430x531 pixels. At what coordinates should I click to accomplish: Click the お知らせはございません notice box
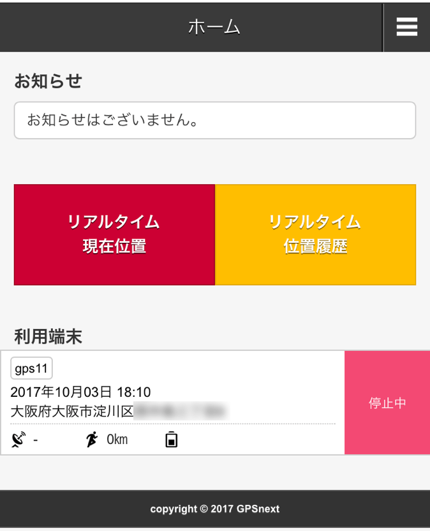click(x=214, y=120)
